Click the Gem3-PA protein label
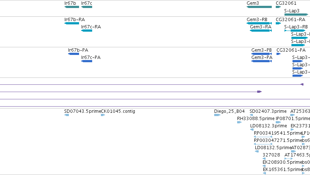This screenshot has height=175, width=310. pos(262,57)
